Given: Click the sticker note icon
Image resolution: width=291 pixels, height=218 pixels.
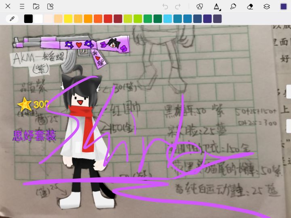Looking at the screenshot, I should (x=50, y=6).
